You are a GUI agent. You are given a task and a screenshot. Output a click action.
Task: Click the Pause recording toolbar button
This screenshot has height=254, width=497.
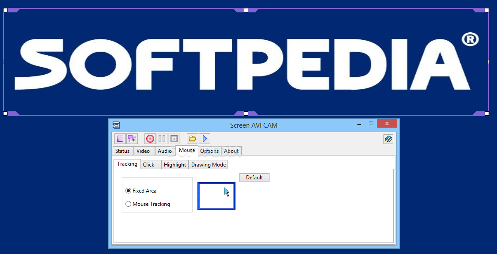pos(162,139)
